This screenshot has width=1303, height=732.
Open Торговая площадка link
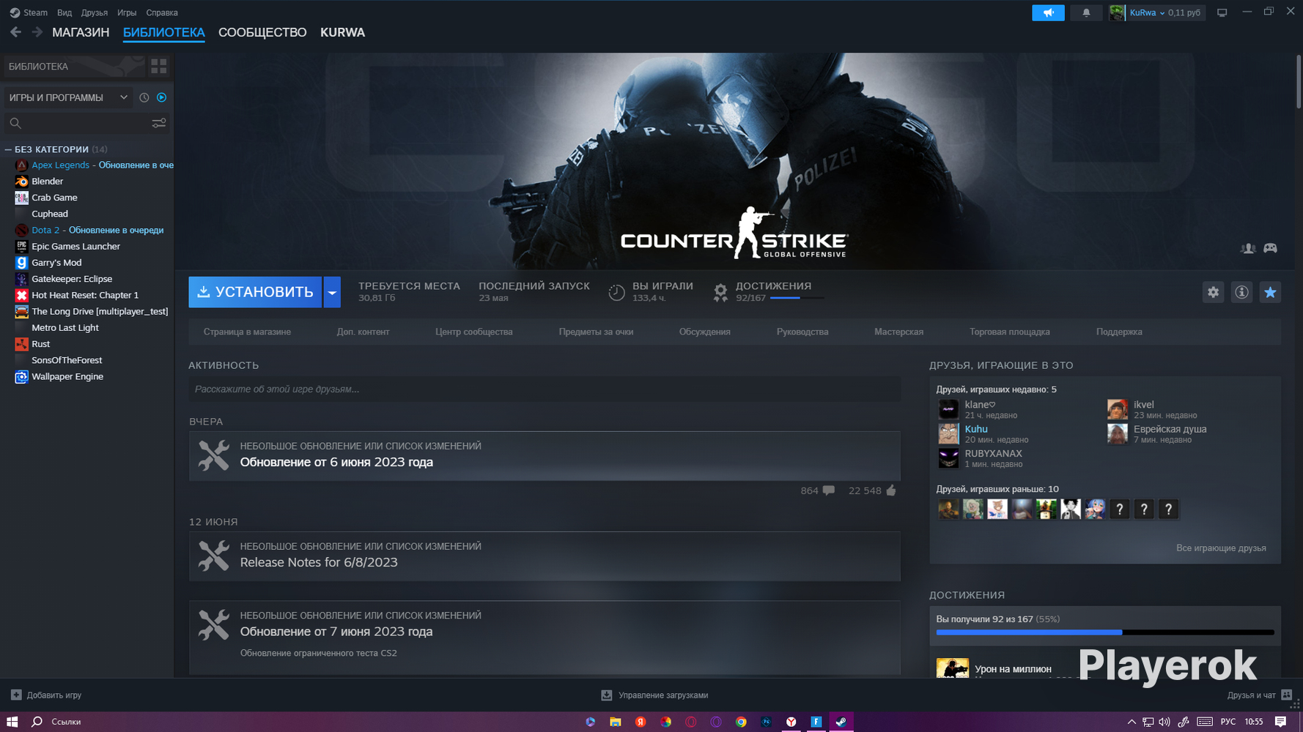pyautogui.click(x=1010, y=332)
